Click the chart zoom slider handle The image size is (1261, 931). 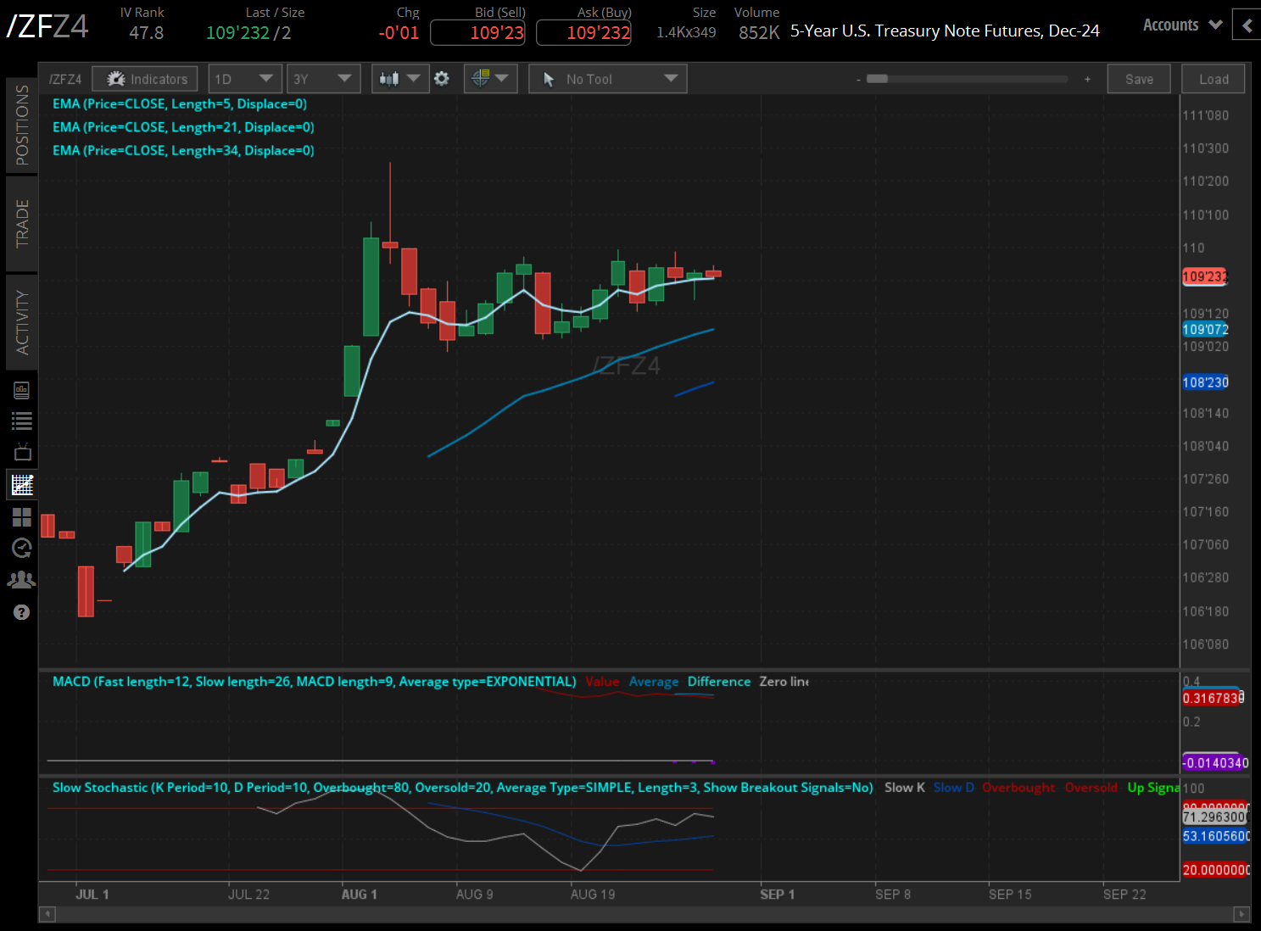click(877, 79)
